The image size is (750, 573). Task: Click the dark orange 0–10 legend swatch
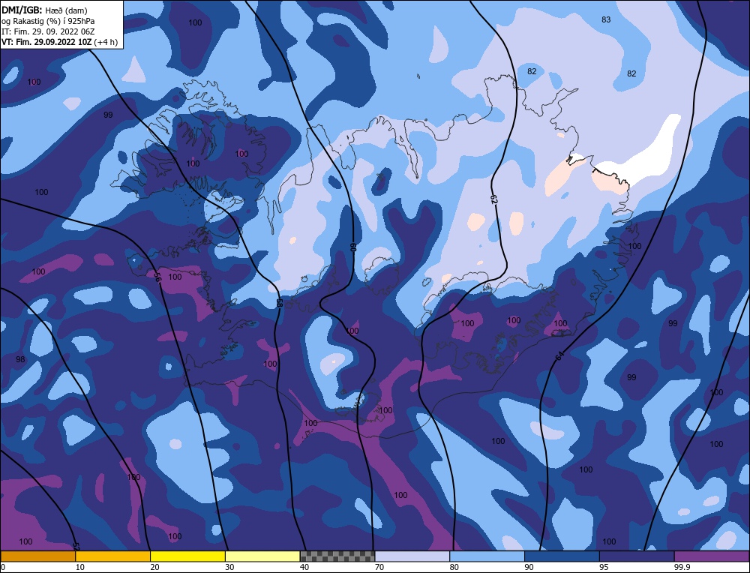click(x=37, y=556)
